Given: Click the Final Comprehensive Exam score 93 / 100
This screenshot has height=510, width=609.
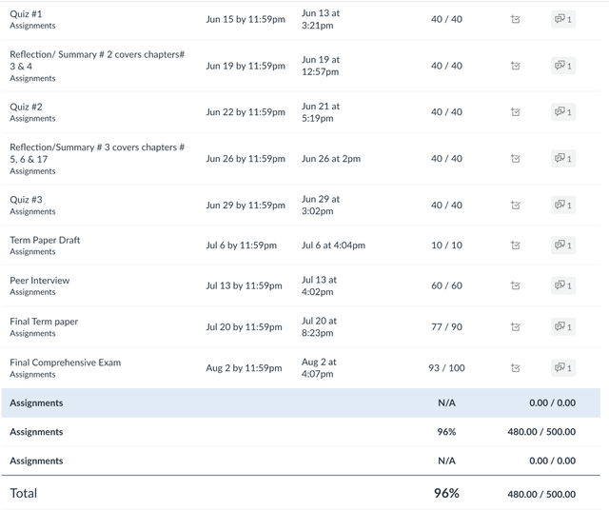Looking at the screenshot, I should pyautogui.click(x=446, y=368).
